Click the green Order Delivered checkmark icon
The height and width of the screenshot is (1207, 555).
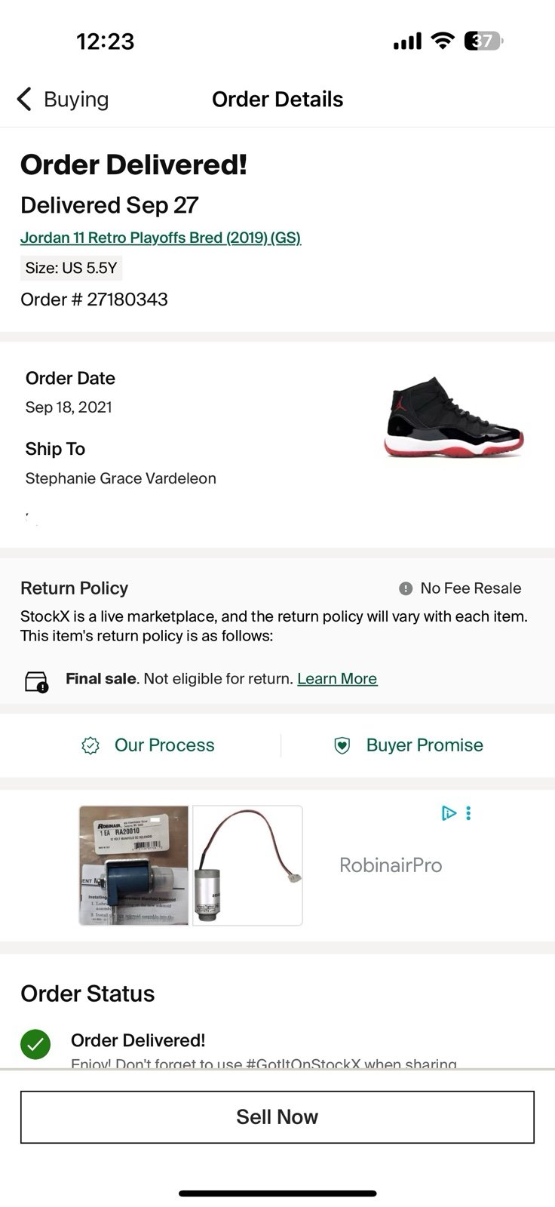click(35, 1044)
